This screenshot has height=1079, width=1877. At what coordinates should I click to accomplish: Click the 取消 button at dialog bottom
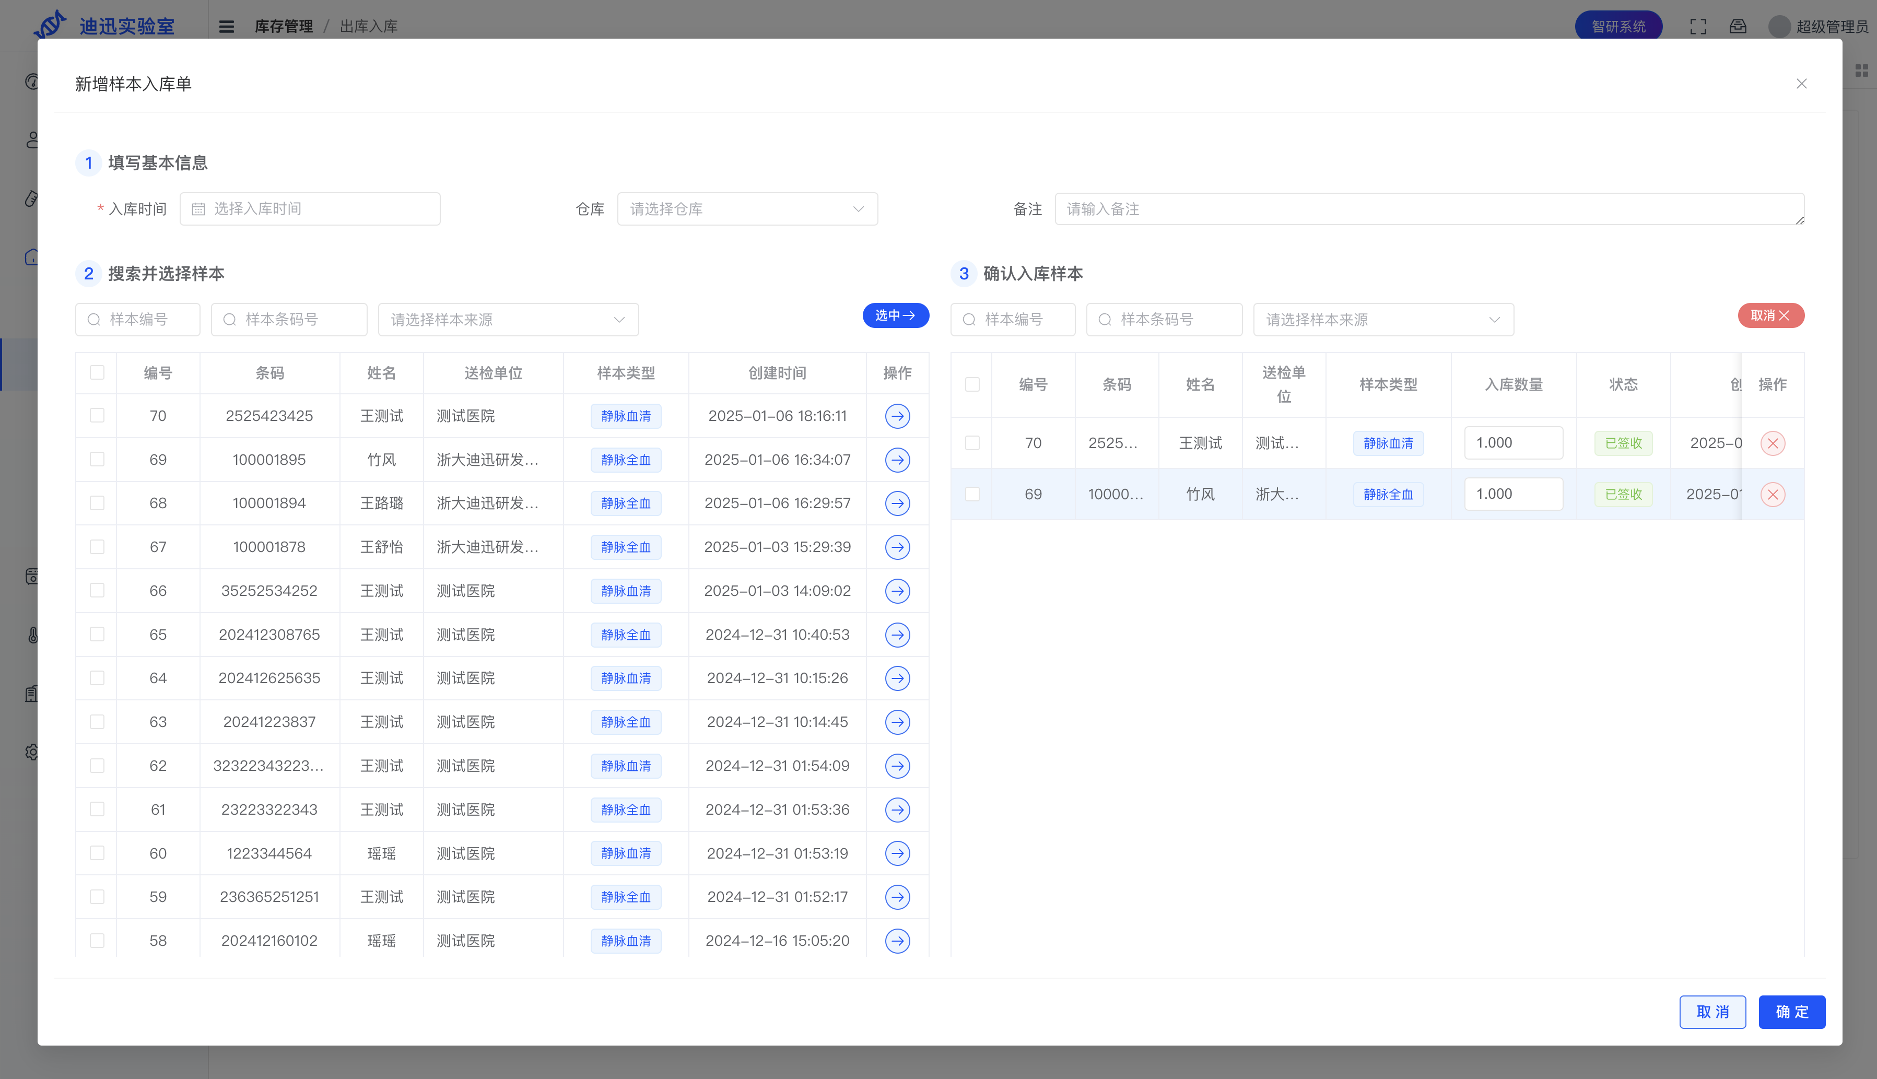(1712, 1012)
